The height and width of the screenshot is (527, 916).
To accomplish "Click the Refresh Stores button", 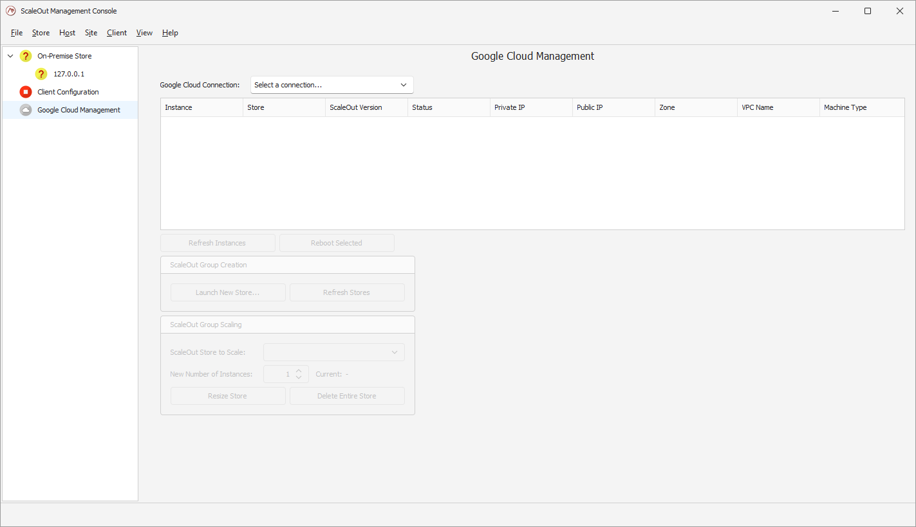I will tap(347, 292).
